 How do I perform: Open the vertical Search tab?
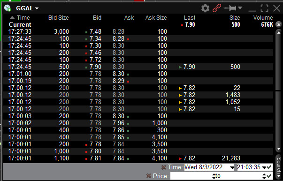(279, 167)
